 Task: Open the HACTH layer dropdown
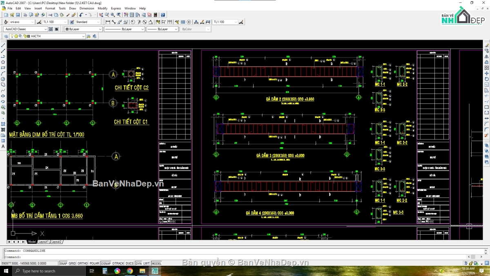coord(47,36)
